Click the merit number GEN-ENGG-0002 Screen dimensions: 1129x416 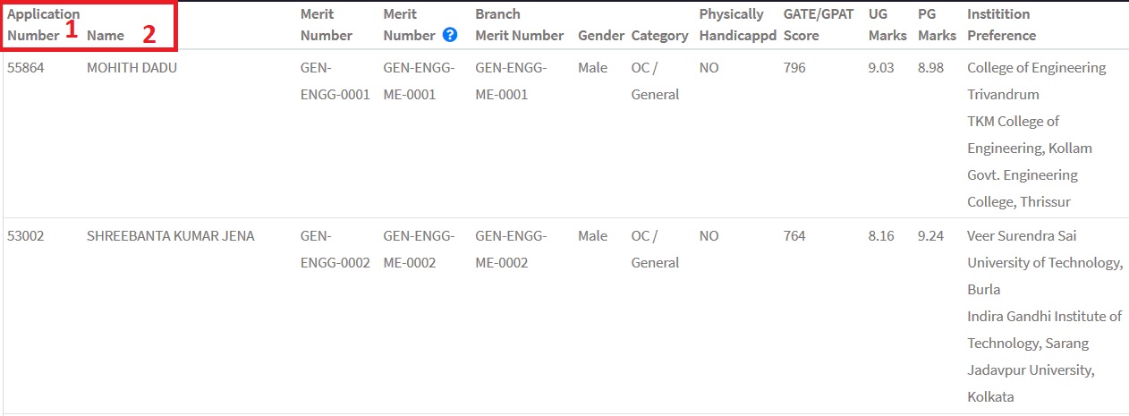(335, 250)
